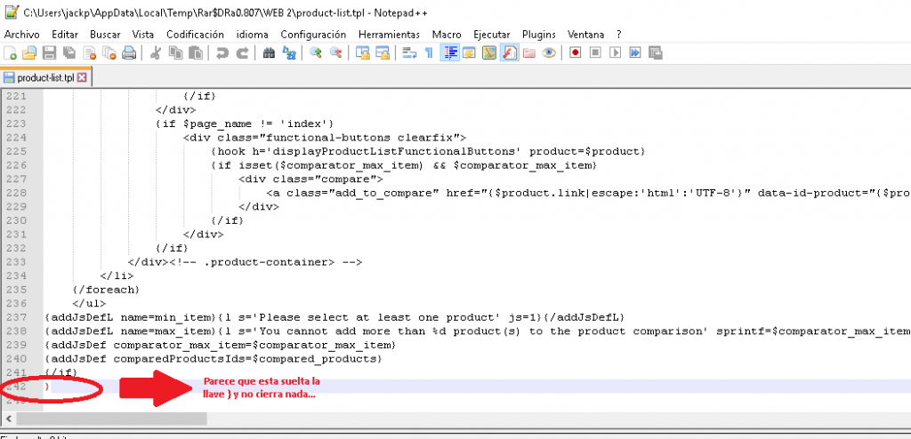This screenshot has height=439, width=911.
Task: Open Find with the binoculars icon
Action: click(x=269, y=53)
